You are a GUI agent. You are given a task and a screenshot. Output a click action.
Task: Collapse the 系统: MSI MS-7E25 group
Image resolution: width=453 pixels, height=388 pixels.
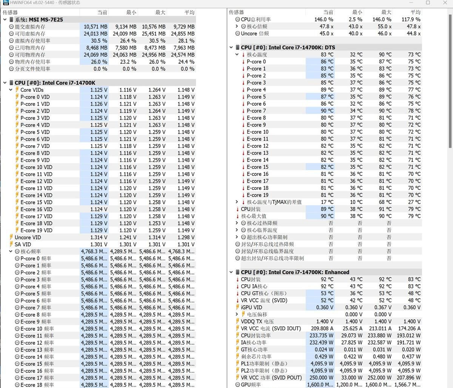(5, 20)
